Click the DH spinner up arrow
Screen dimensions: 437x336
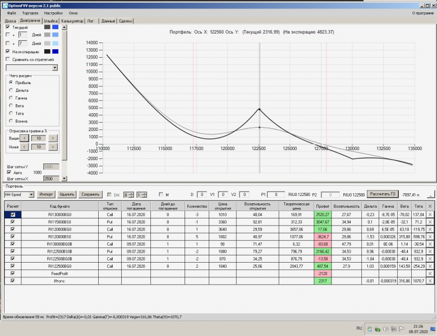(131, 193)
